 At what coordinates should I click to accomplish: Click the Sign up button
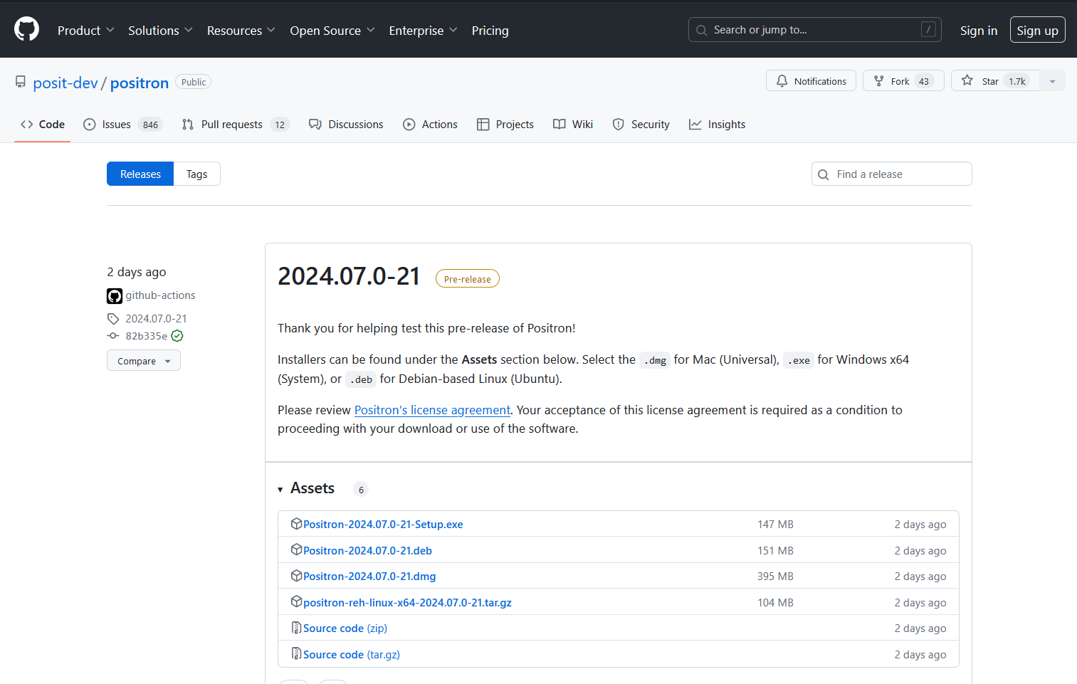pos(1036,31)
